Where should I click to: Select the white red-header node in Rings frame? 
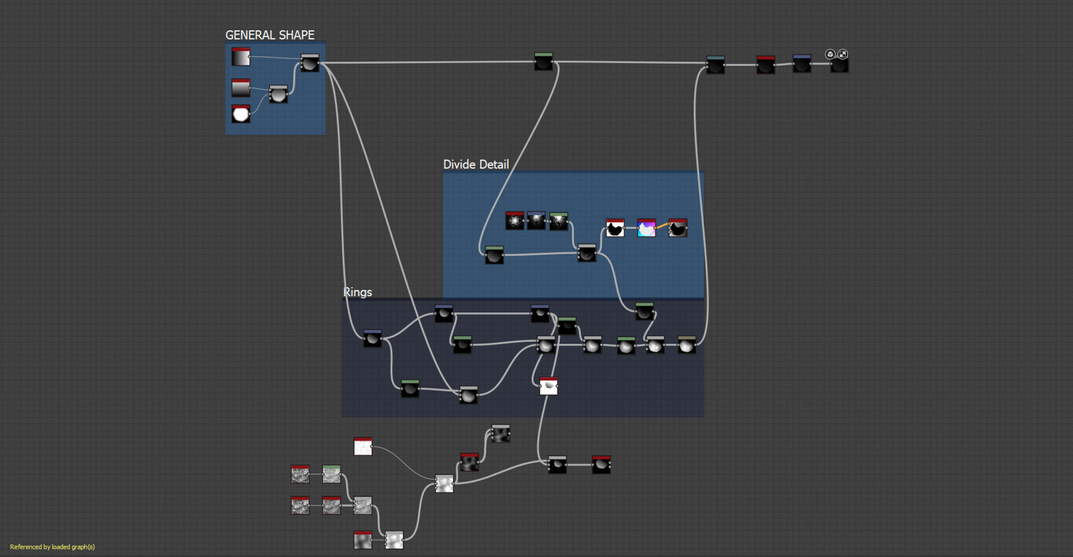tap(548, 386)
